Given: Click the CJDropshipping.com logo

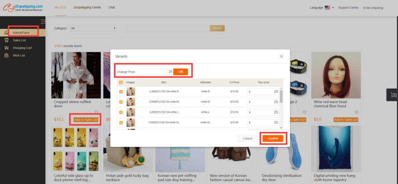Looking at the screenshot, I should (x=23, y=7).
